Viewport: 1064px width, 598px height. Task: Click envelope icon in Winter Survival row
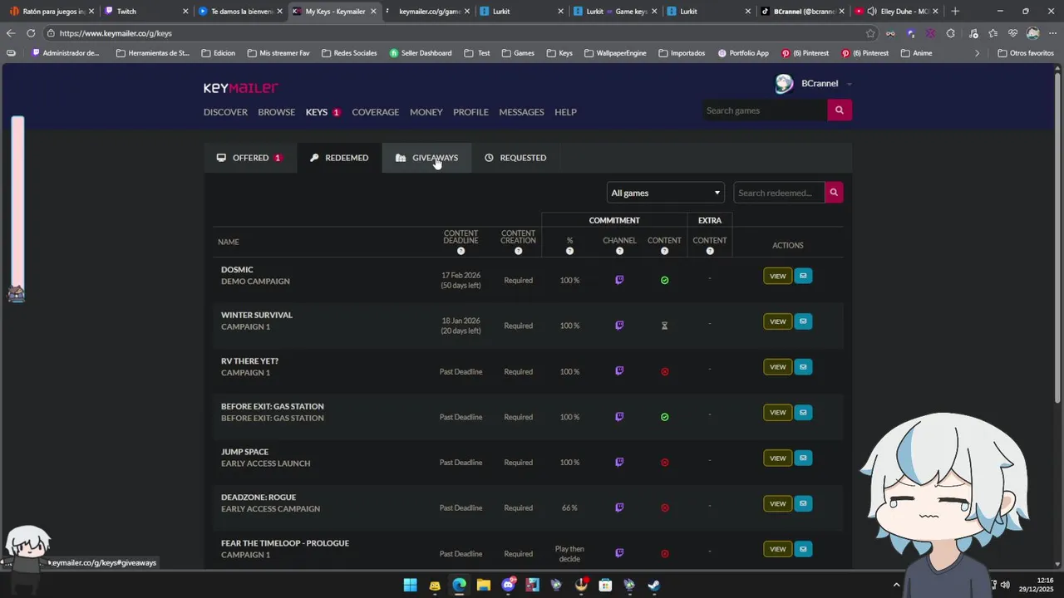(x=803, y=321)
